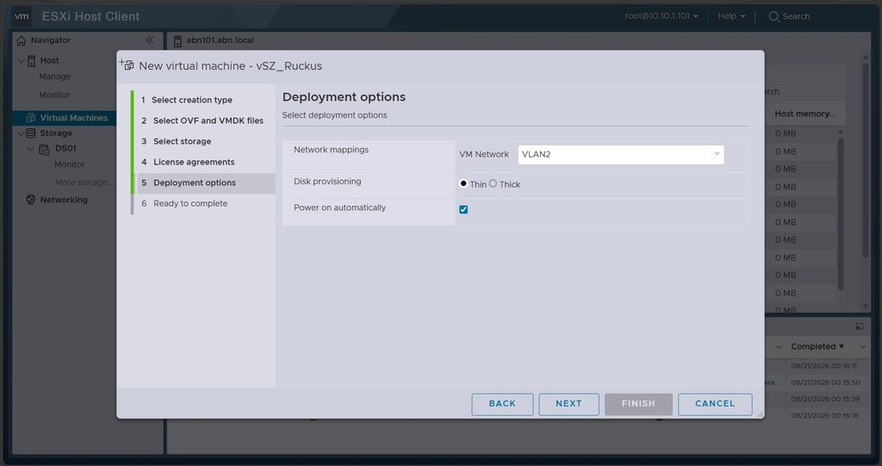882x466 pixels.
Task: Click the Networking globe icon
Action: 31,200
